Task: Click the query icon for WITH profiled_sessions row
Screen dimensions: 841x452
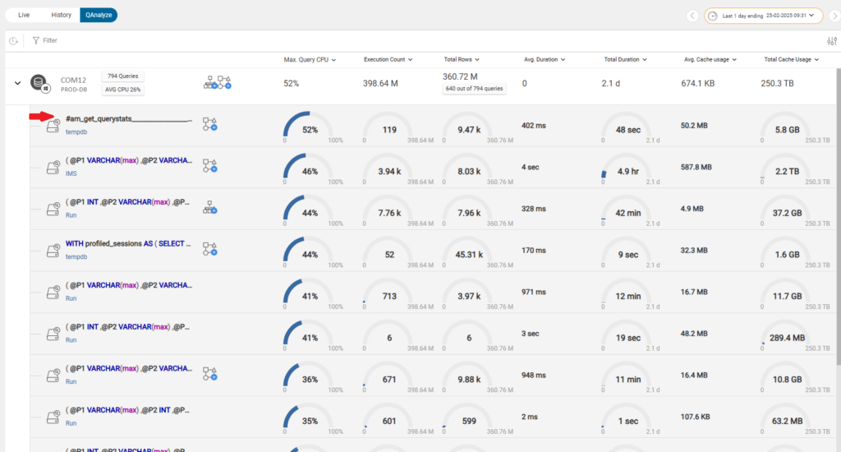Action: coord(53,249)
